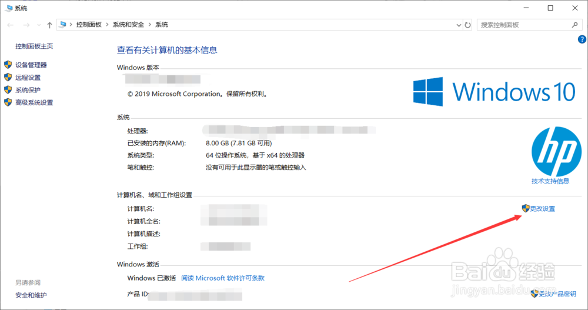Click the shield icon beside 高级系统设置
588x310 pixels.
8,102
